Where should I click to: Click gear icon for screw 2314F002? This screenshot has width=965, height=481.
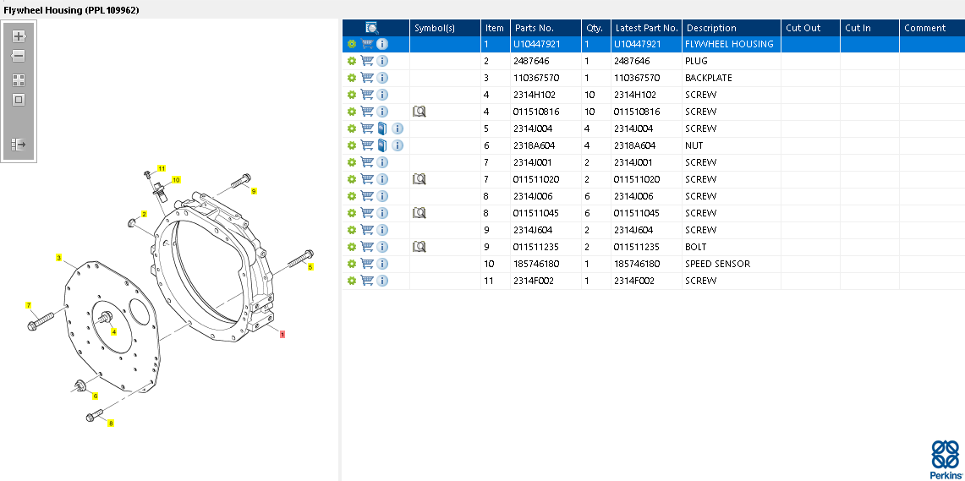(352, 281)
